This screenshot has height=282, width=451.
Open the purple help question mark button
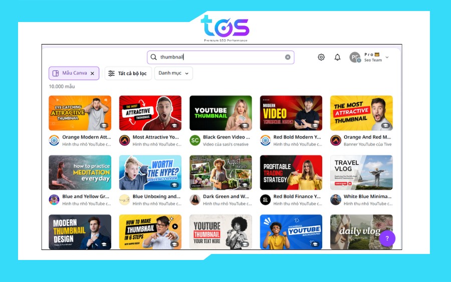point(387,238)
